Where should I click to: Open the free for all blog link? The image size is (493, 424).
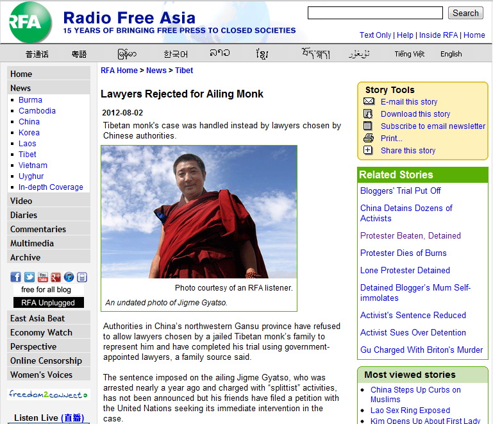pyautogui.click(x=49, y=289)
